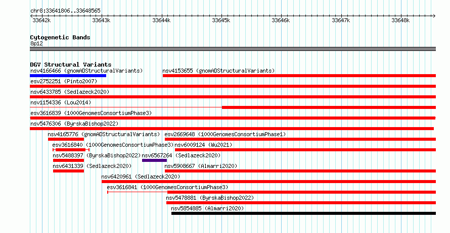Click the red nsv6433785 variant bar
The image size is (450, 233).
point(233,97)
